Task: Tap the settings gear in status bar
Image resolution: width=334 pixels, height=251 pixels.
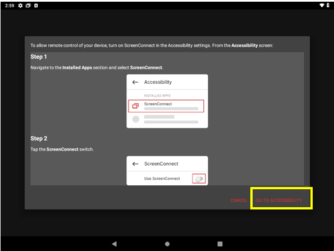Action: click(x=20, y=6)
